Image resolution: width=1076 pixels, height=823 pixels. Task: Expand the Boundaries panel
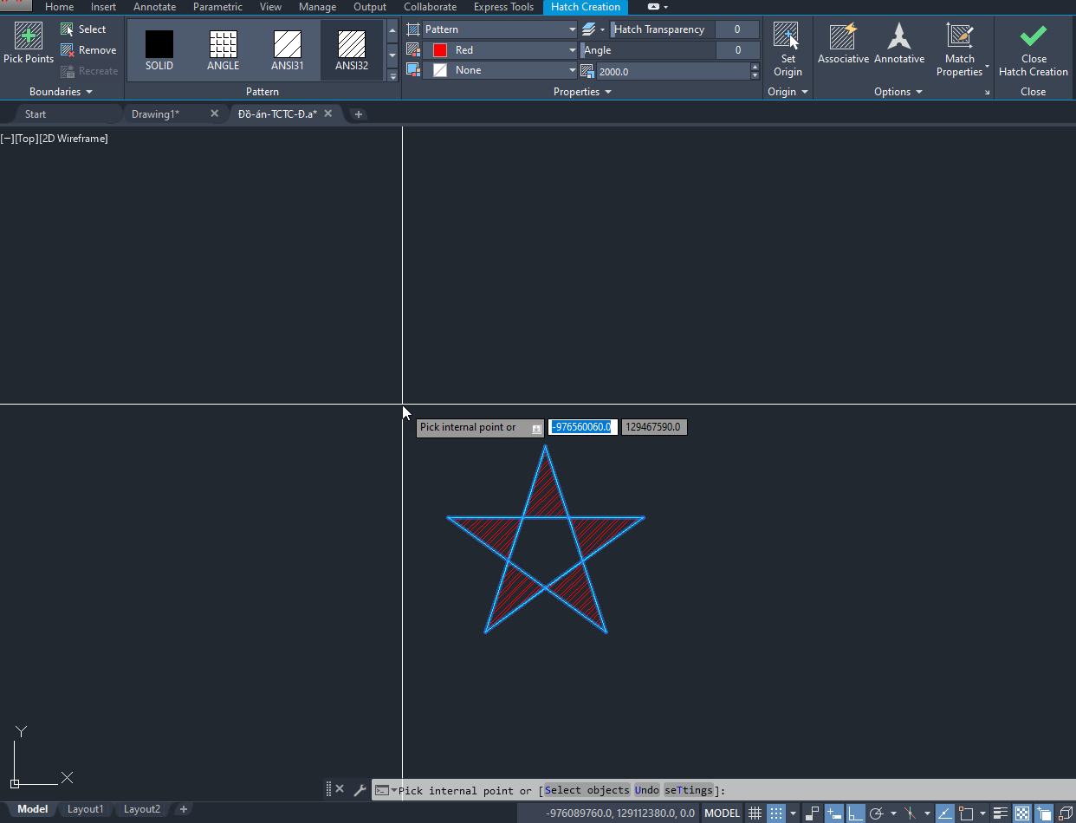[x=61, y=92]
